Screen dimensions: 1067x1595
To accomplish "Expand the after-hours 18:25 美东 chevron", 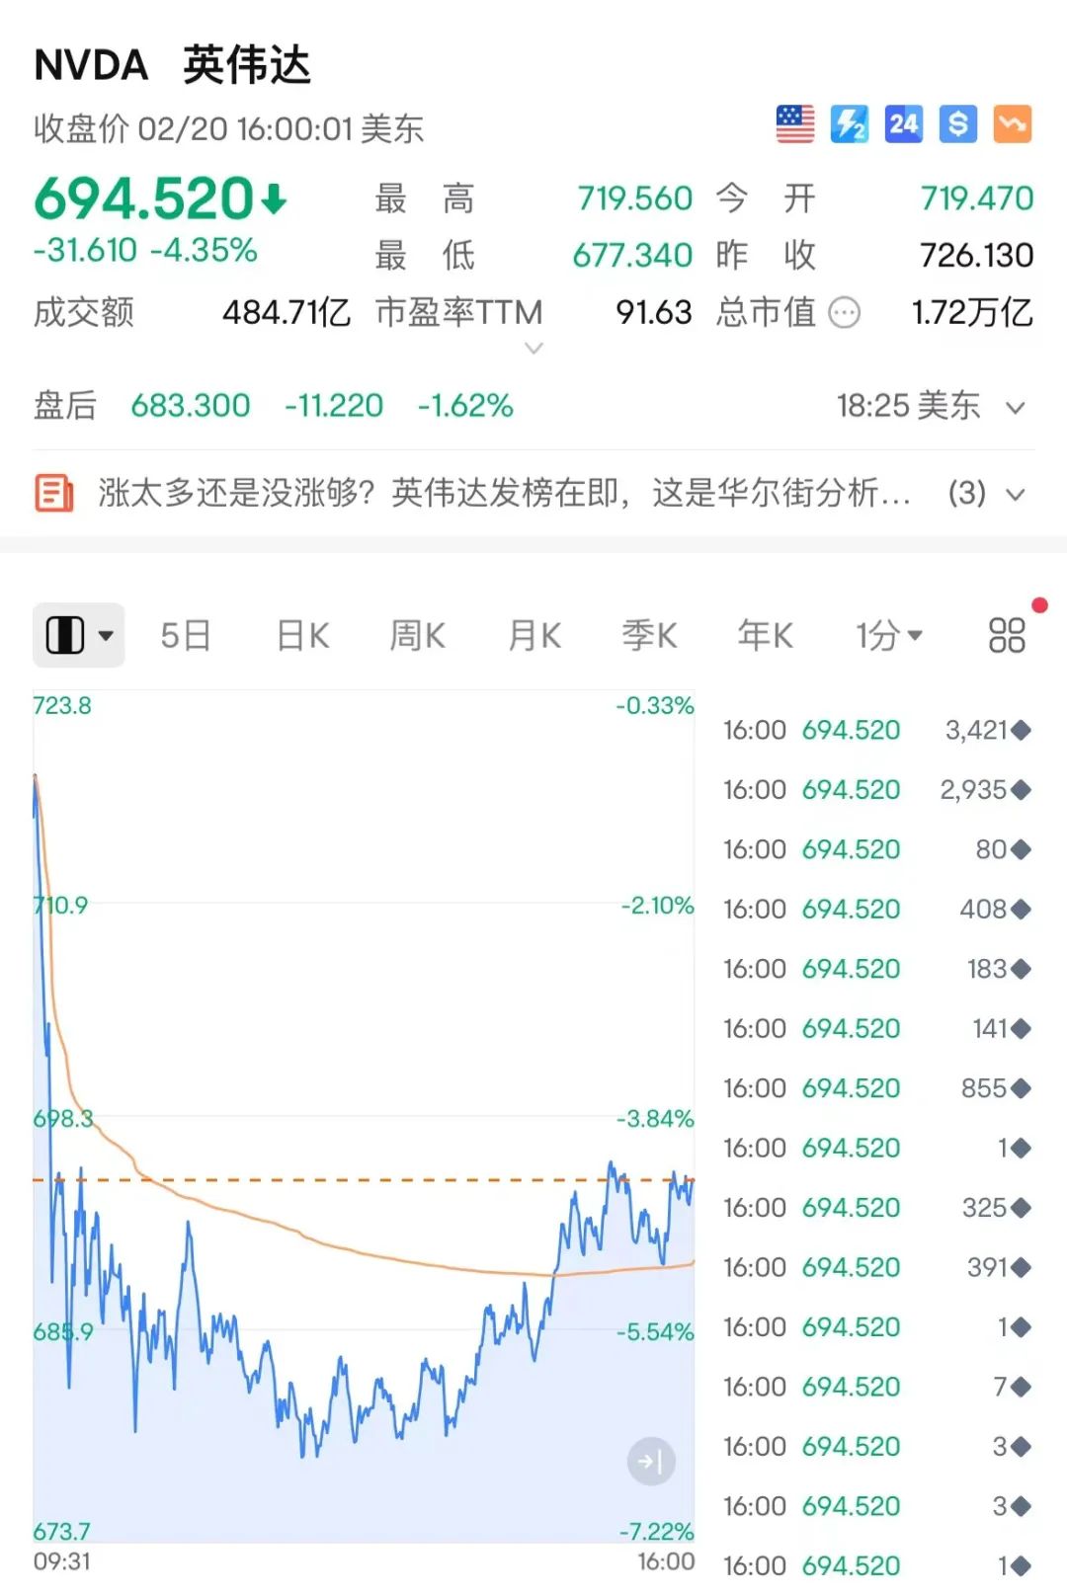I will pyautogui.click(x=1015, y=407).
